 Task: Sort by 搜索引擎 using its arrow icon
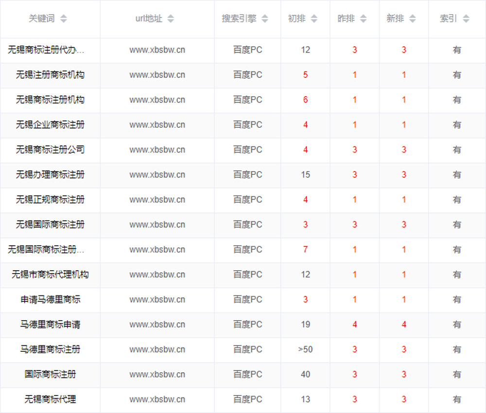pyautogui.click(x=264, y=19)
